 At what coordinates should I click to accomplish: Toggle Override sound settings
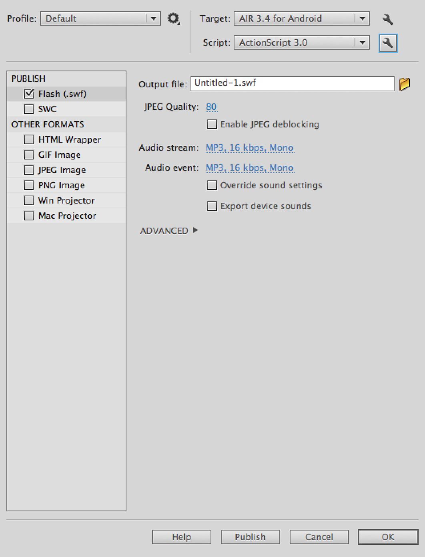click(212, 185)
